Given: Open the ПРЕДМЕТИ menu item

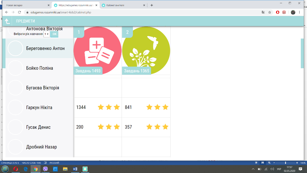Looking at the screenshot, I should (x=25, y=21).
